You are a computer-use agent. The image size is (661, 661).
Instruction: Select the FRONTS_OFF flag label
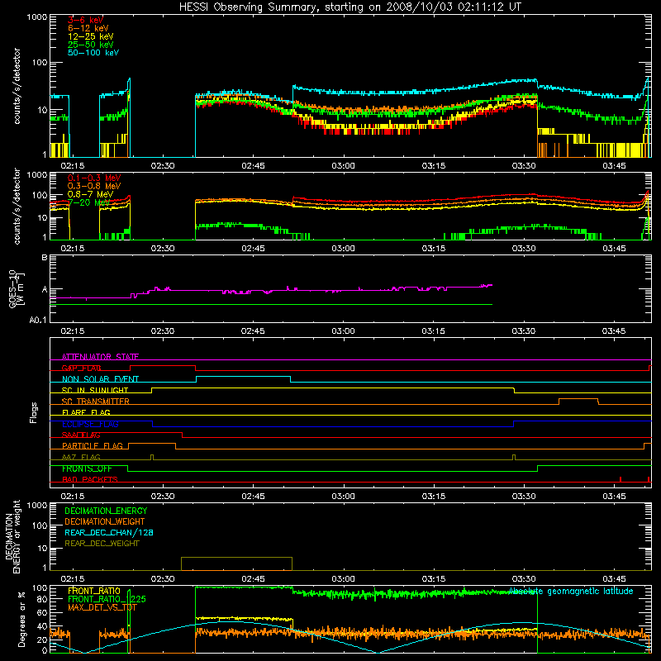pyautogui.click(x=87, y=468)
